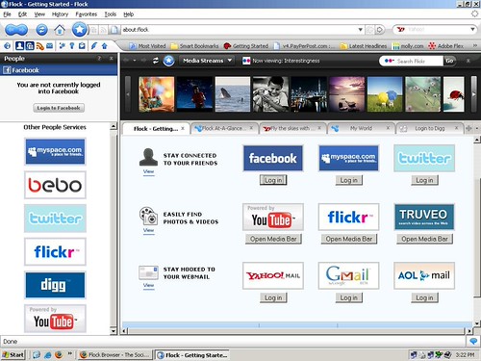Open the People sidebar icon
This screenshot has height=361, width=481.
click(19, 46)
